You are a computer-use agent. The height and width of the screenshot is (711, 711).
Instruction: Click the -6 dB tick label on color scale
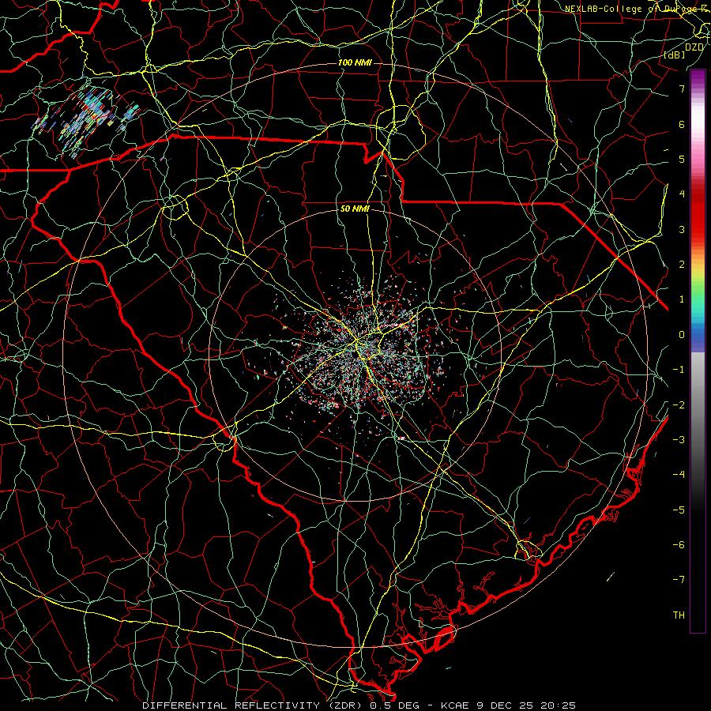[x=679, y=545]
